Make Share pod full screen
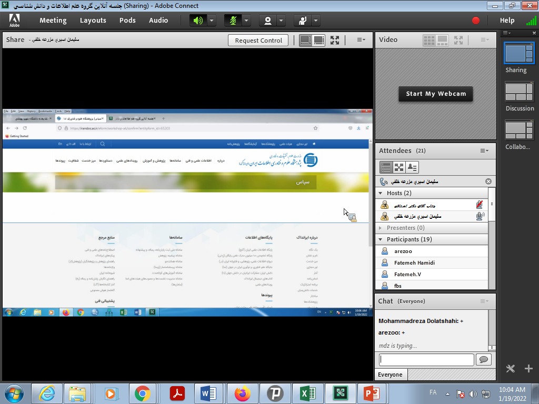Viewport: 539px width, 404px height. 335,40
